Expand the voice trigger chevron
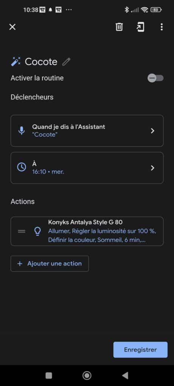The image size is (174, 386). point(152,131)
